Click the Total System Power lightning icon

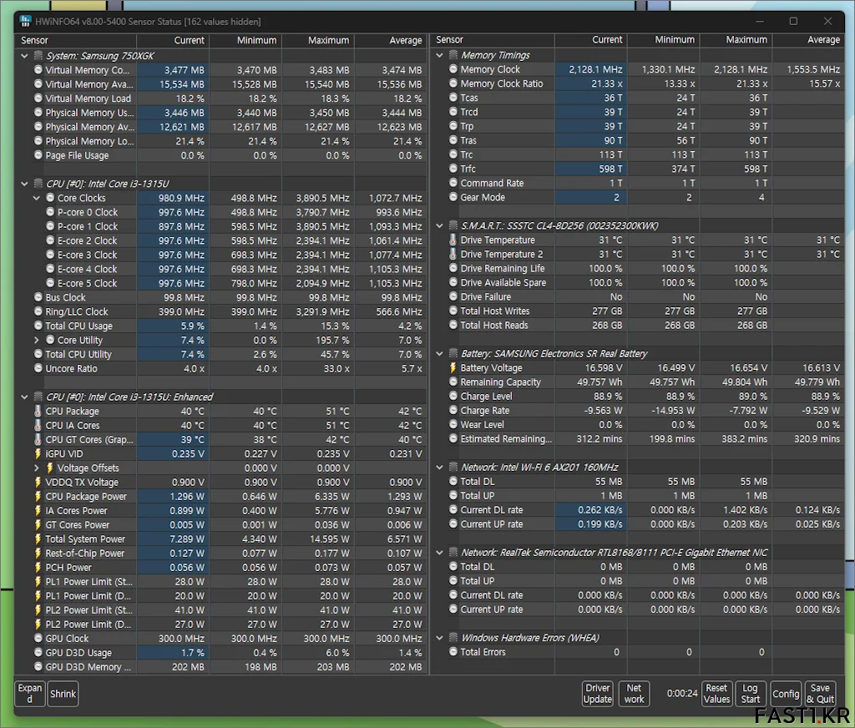38,538
